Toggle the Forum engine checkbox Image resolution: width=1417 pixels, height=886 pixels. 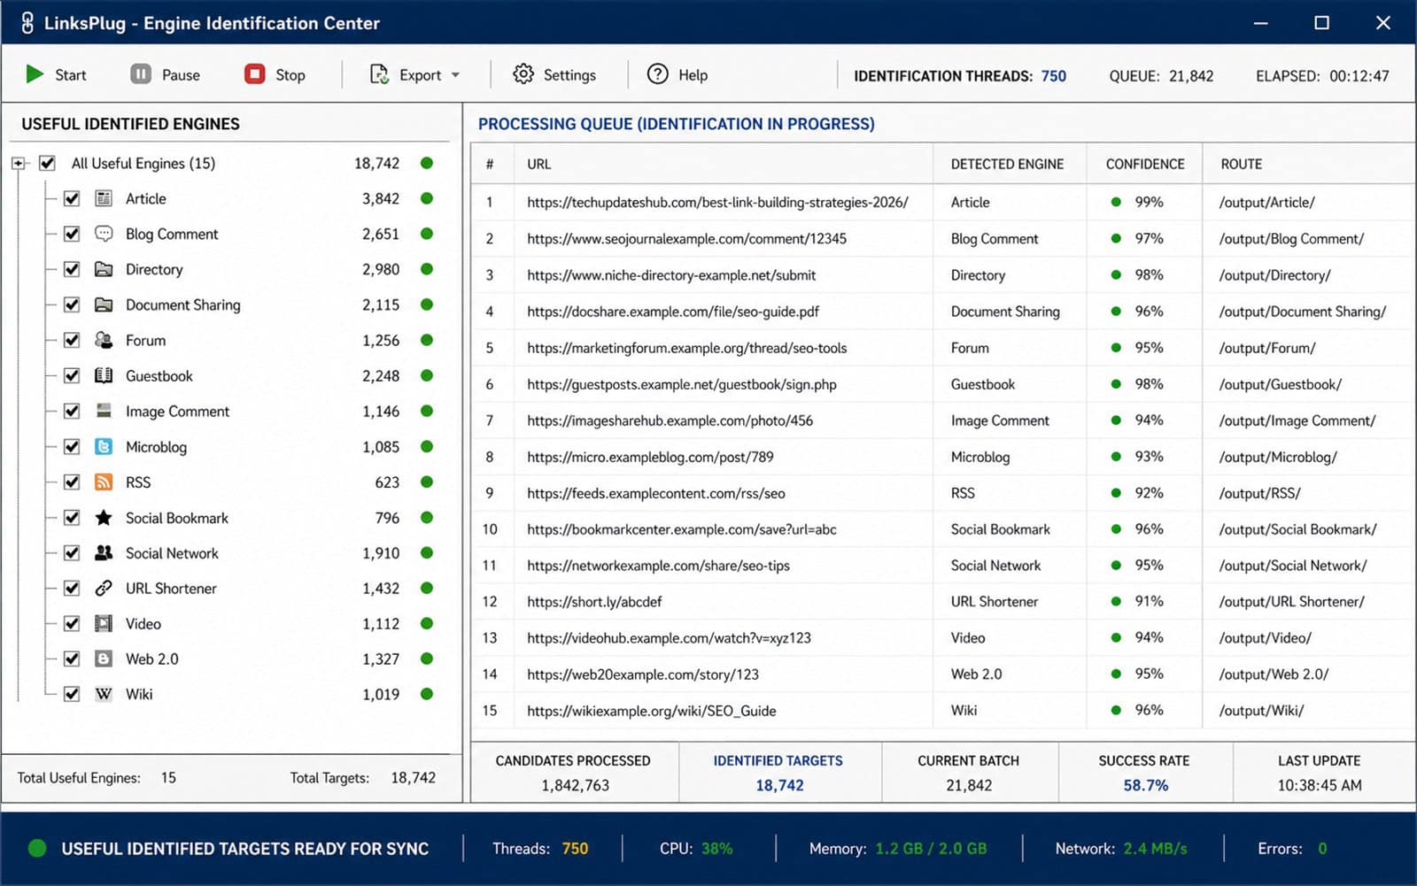[x=72, y=340]
